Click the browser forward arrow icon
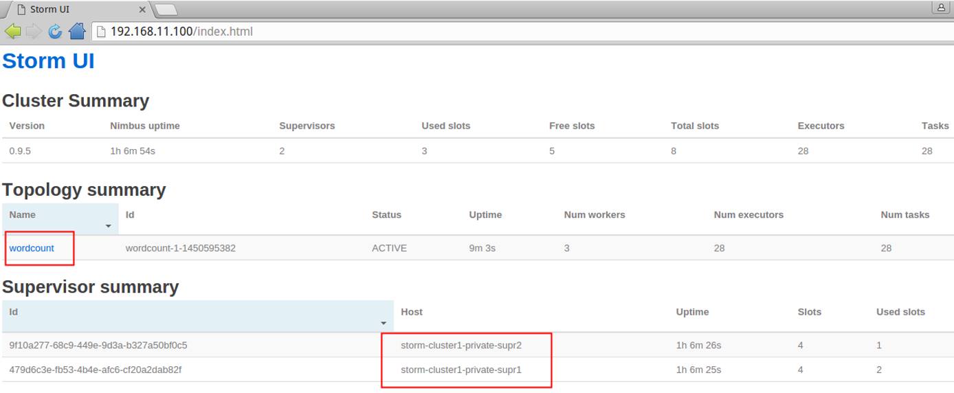This screenshot has width=954, height=393. (33, 32)
